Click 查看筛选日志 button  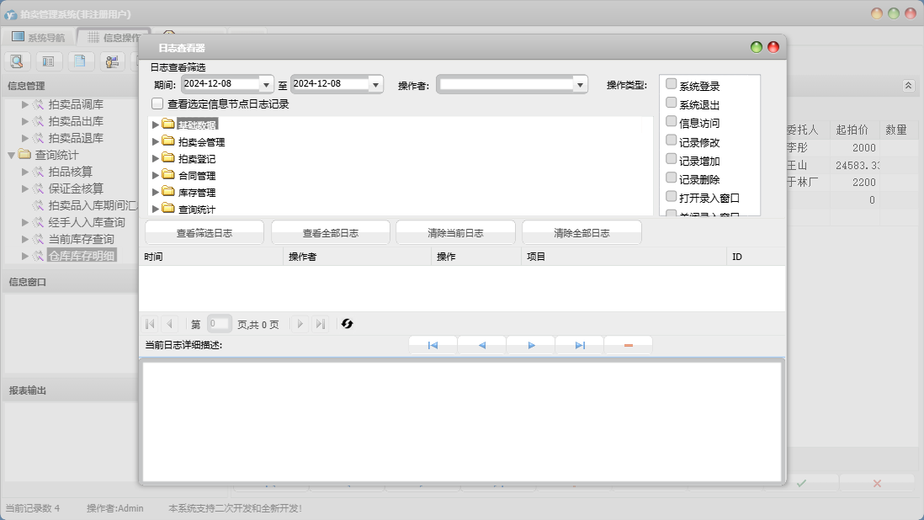point(204,232)
